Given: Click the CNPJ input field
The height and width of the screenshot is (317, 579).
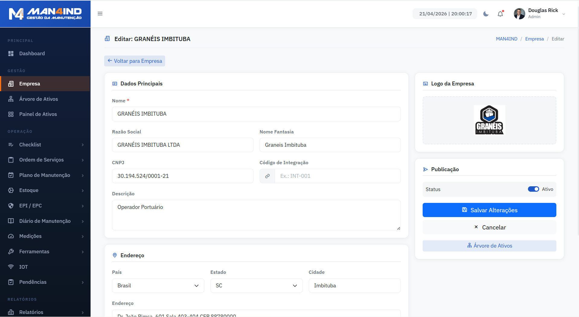Looking at the screenshot, I should coord(183,176).
